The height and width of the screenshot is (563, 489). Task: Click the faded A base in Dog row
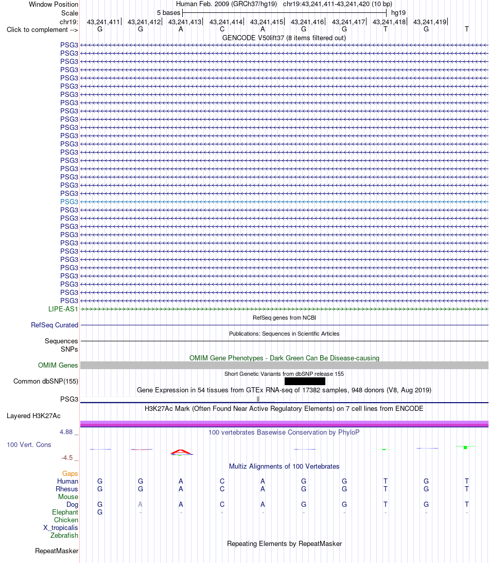click(140, 504)
